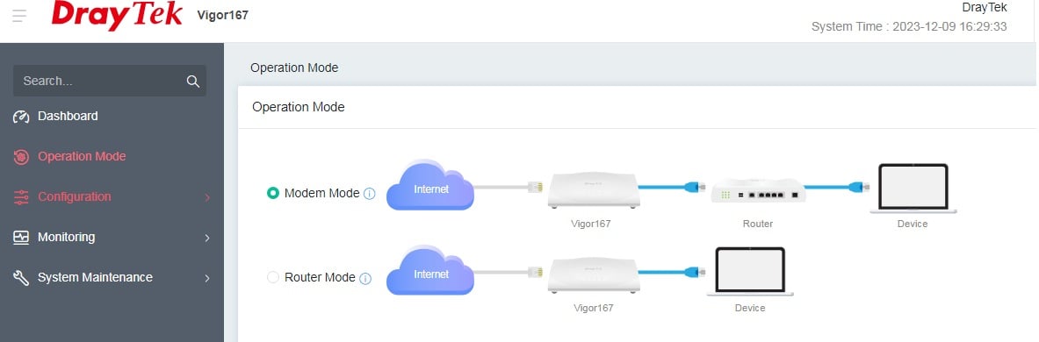Click the DrayTek logo
1039x342 pixels.
117,15
